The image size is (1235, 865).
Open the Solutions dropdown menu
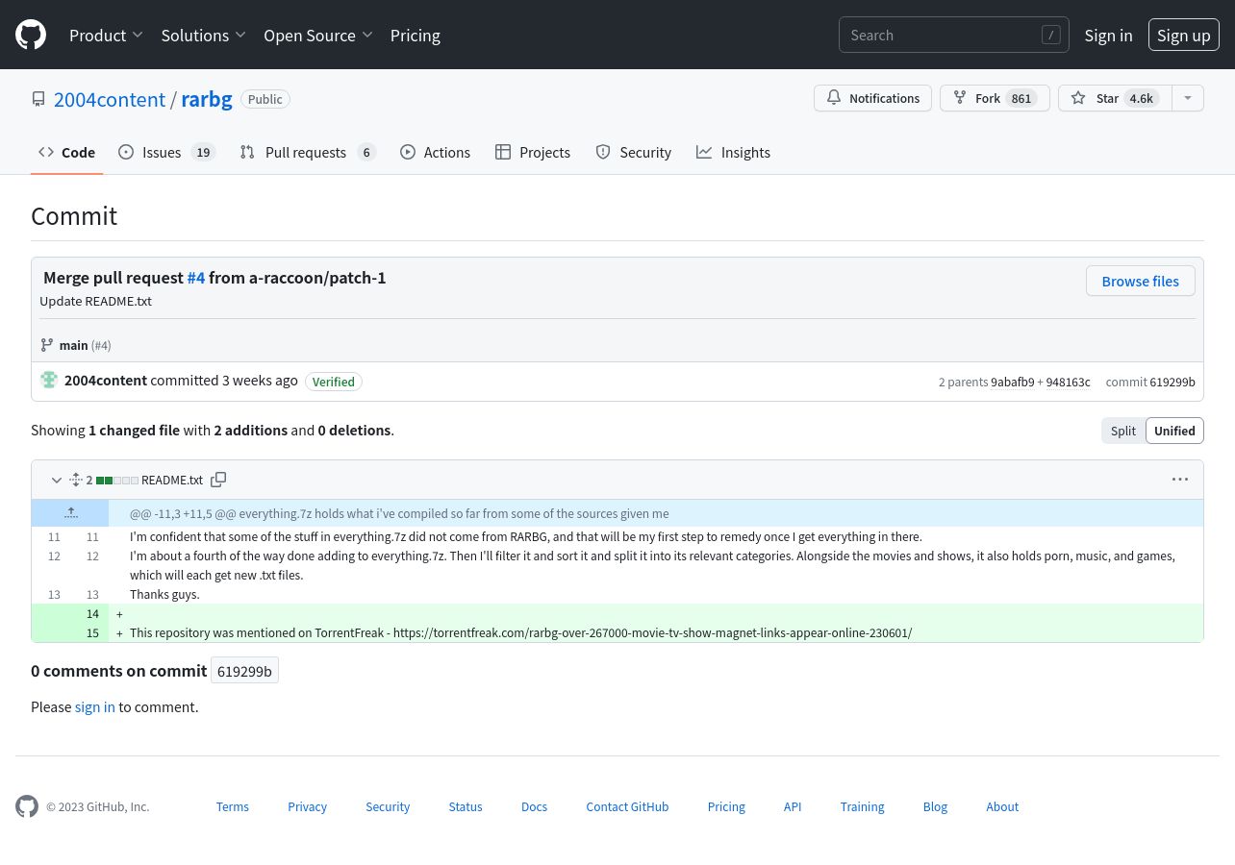tap(204, 35)
